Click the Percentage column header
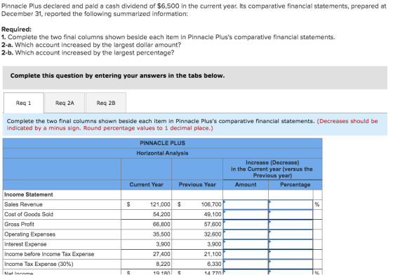 coord(295,185)
